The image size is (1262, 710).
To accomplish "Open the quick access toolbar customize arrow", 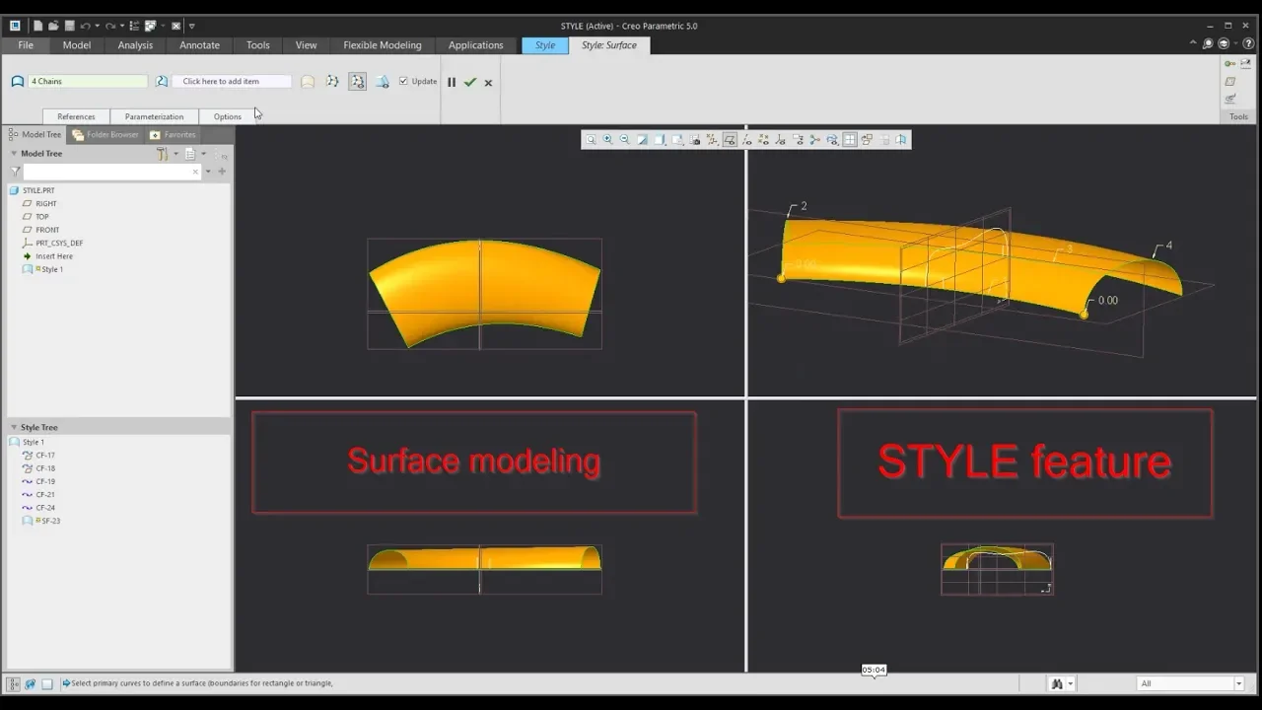I will [192, 26].
